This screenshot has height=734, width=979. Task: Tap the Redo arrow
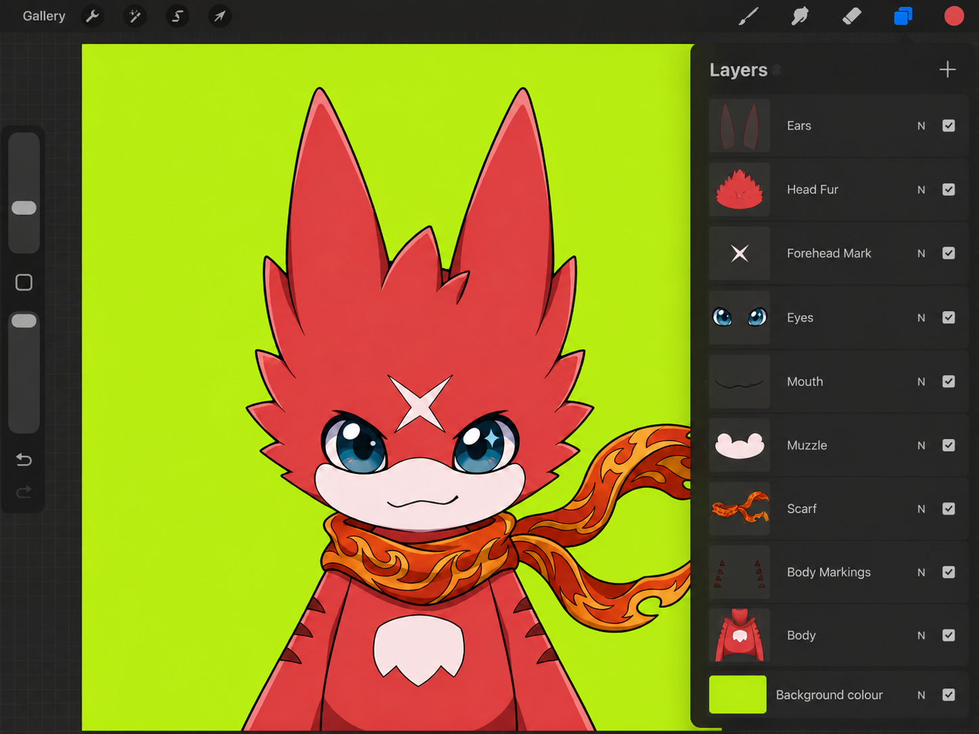point(24,491)
